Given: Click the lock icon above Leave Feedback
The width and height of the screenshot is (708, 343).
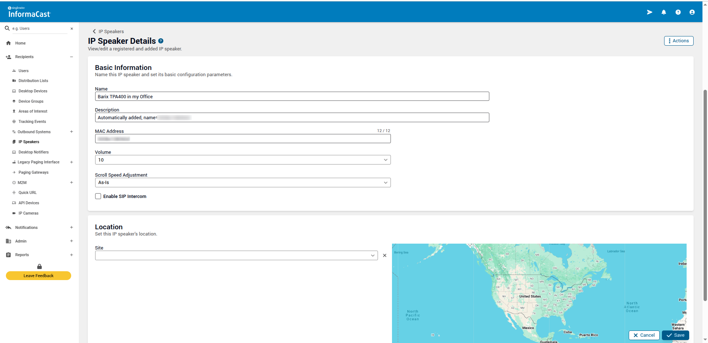Looking at the screenshot, I should (39, 266).
